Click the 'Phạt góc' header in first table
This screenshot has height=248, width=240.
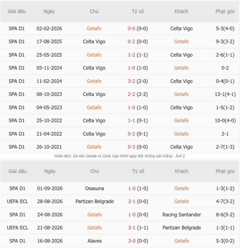225,11
